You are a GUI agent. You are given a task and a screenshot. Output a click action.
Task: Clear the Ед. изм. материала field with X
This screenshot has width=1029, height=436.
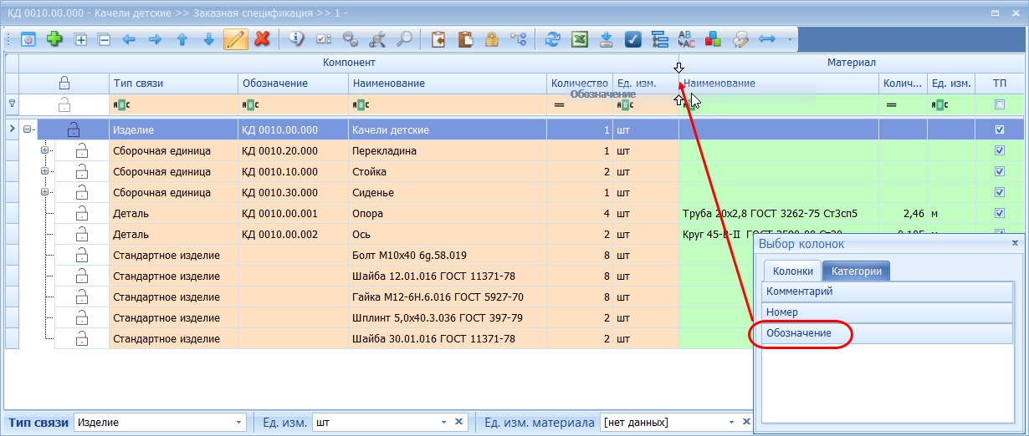tap(746, 423)
